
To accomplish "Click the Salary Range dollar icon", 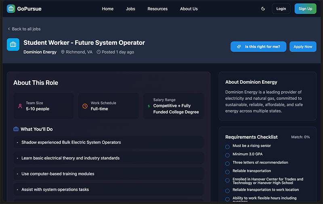I will click(149, 106).
